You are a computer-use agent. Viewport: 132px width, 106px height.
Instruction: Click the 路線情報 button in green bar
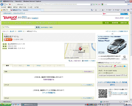pos(115,23)
